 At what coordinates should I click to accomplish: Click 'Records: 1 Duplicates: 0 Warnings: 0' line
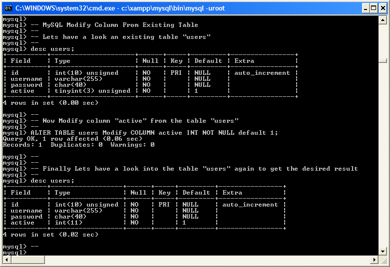(x=78, y=145)
